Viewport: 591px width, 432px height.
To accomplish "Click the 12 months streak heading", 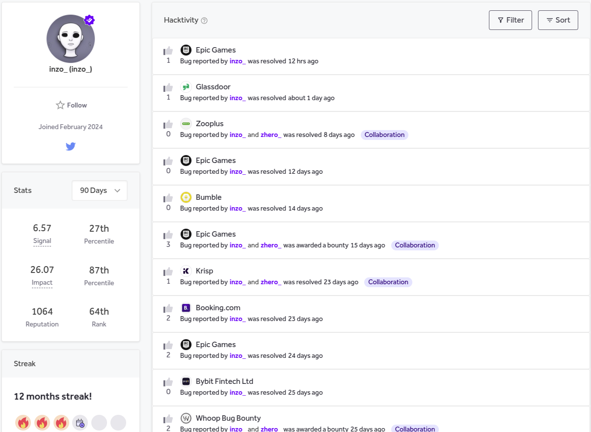I will tap(53, 397).
